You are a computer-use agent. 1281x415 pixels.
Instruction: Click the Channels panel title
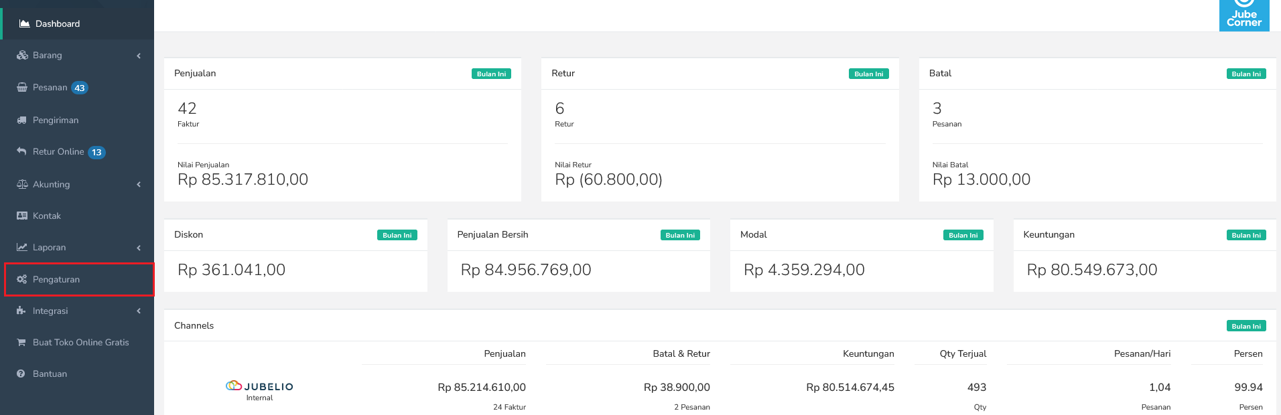point(194,325)
